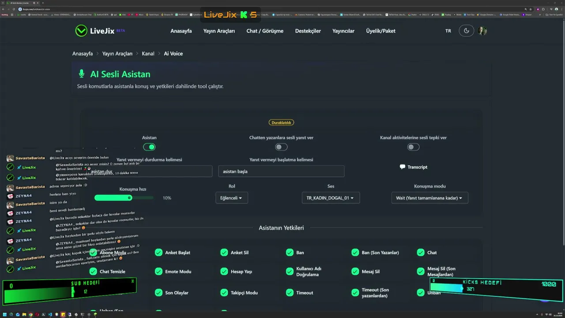
Task: Open the Ses dropdown TR_KADIN_DOGAL_01
Action: coord(331,198)
